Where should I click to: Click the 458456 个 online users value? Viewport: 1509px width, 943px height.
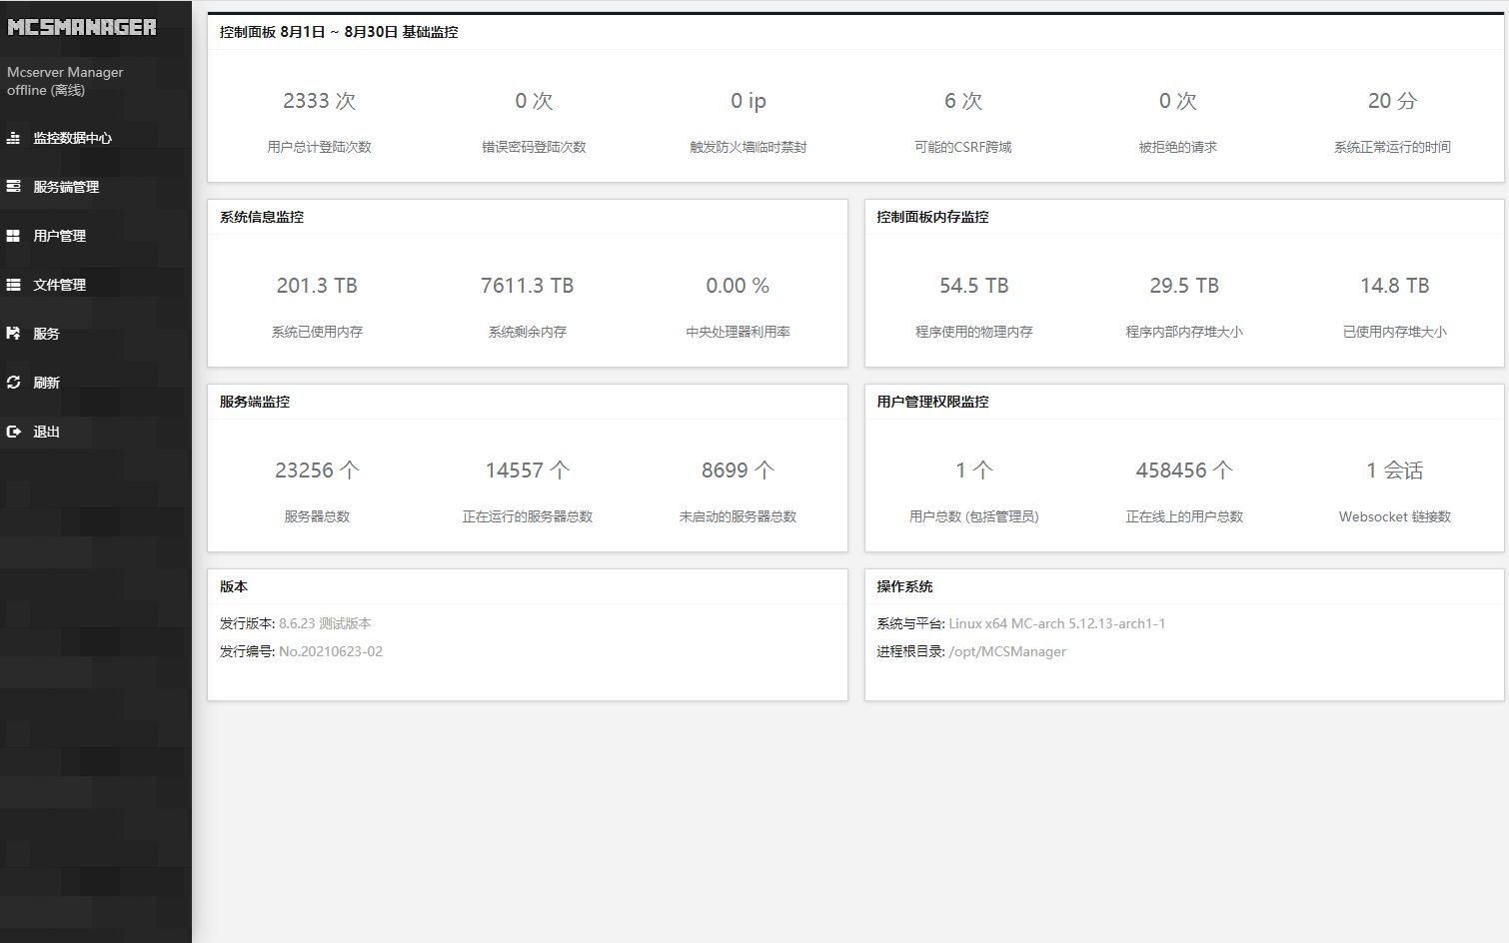click(1184, 471)
